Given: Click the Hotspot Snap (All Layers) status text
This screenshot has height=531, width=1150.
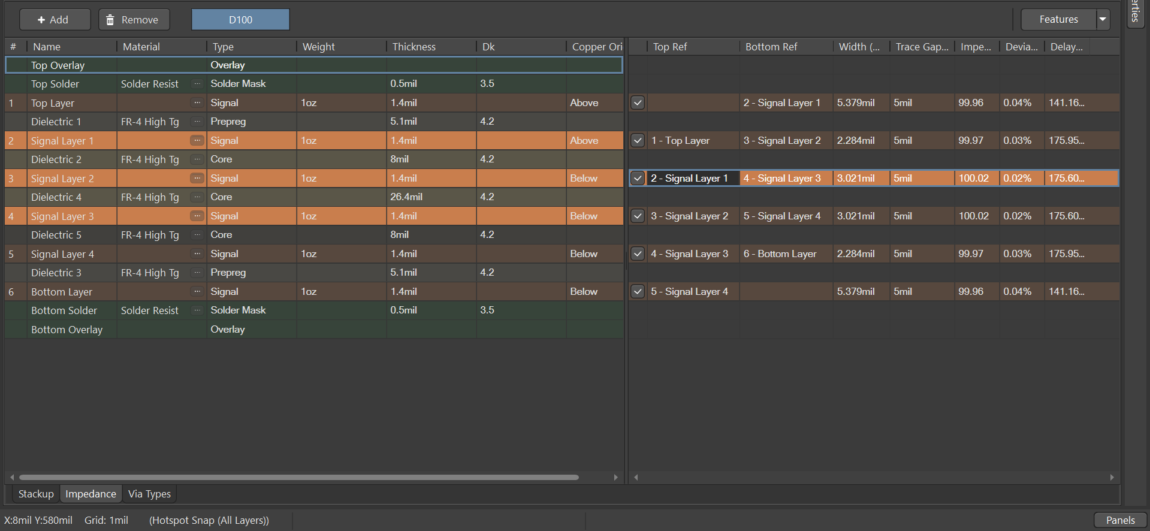Looking at the screenshot, I should pyautogui.click(x=209, y=520).
